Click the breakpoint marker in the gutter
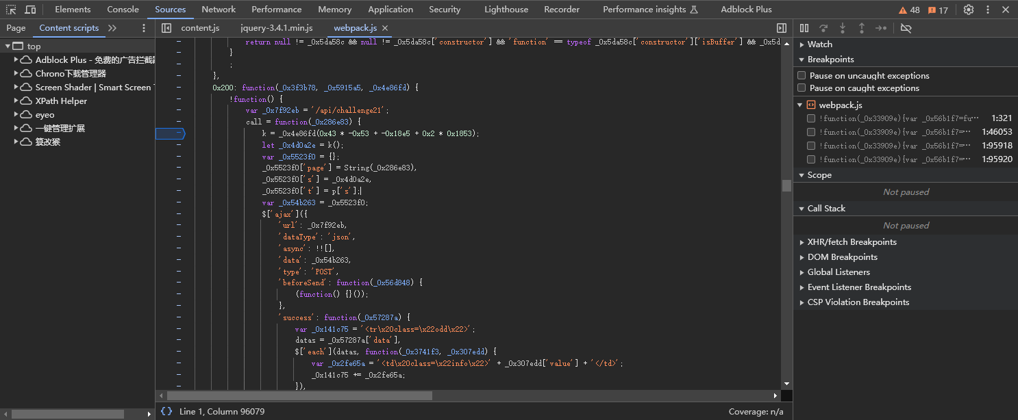 click(171, 133)
